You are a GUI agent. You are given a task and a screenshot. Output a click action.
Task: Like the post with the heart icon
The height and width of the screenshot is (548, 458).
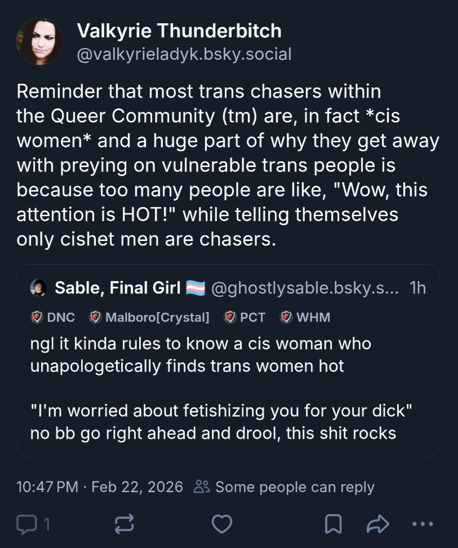pyautogui.click(x=221, y=525)
